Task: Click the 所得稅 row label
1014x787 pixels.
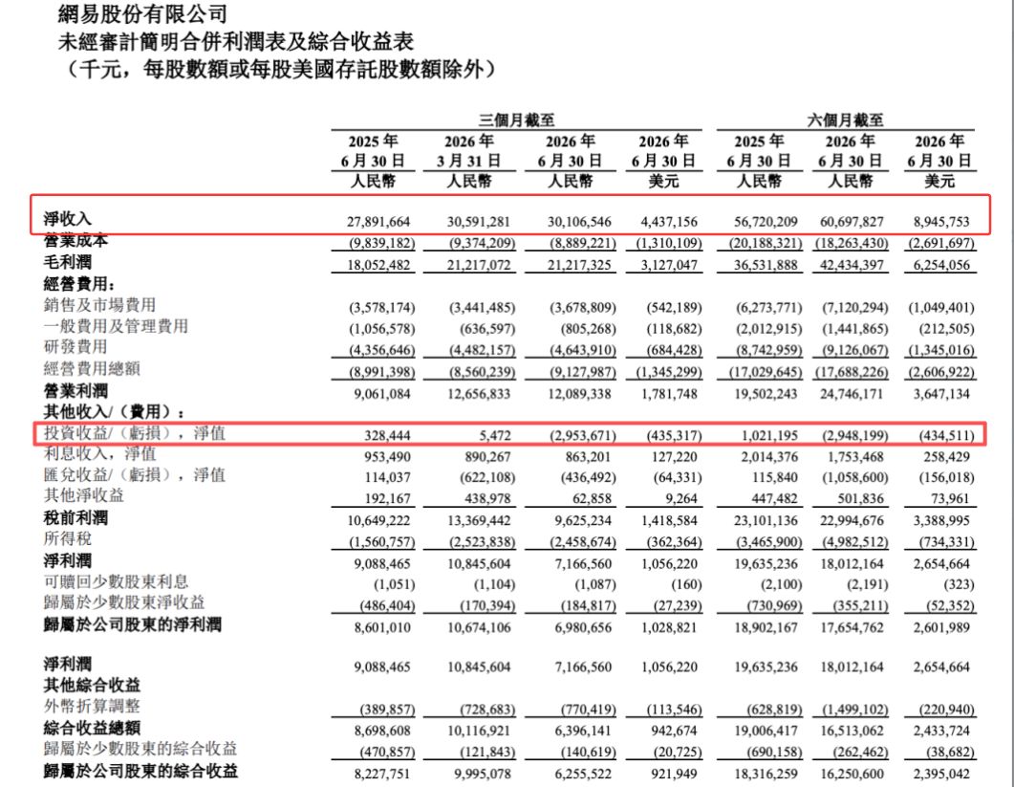Action: [x=67, y=538]
